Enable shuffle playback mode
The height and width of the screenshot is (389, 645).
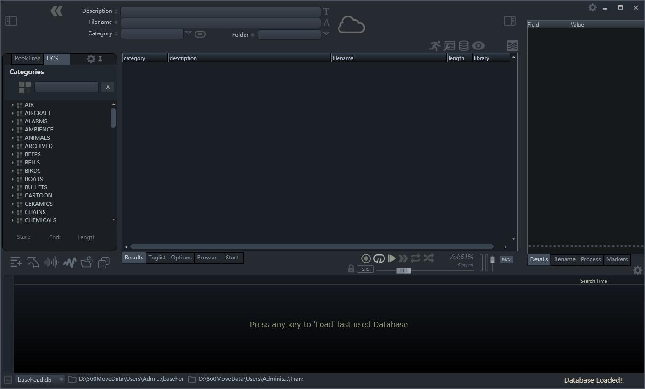coord(428,258)
